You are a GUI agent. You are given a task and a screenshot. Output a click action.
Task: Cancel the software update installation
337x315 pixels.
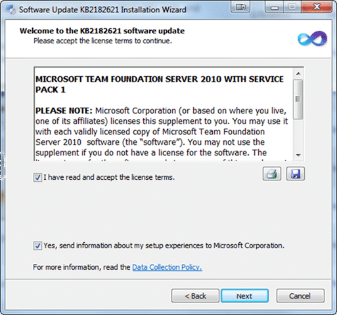300,296
